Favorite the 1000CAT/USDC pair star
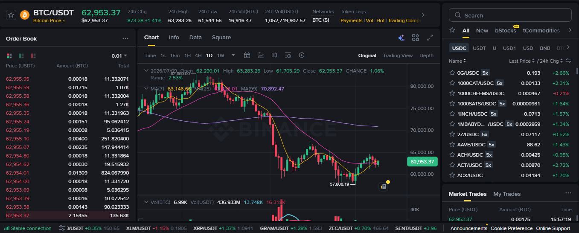The width and height of the screenshot is (579, 233). [452, 83]
